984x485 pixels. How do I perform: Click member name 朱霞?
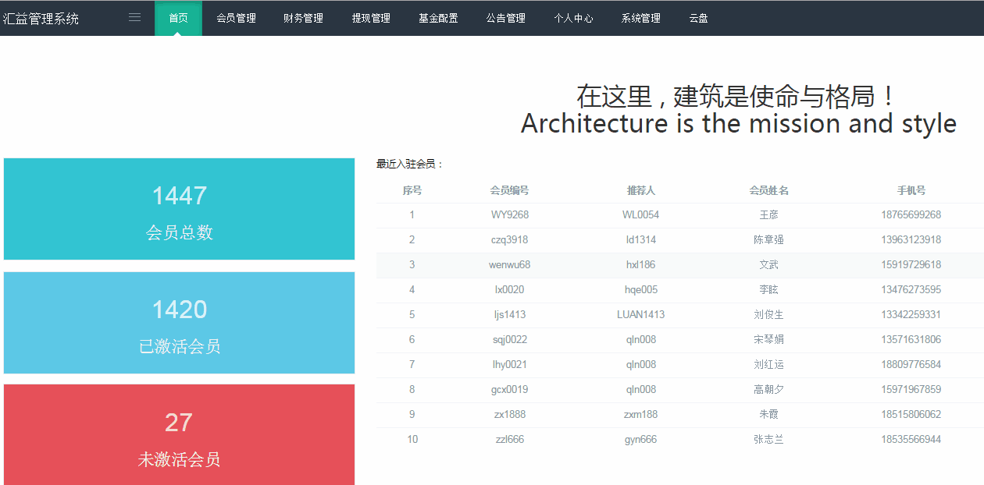(769, 415)
